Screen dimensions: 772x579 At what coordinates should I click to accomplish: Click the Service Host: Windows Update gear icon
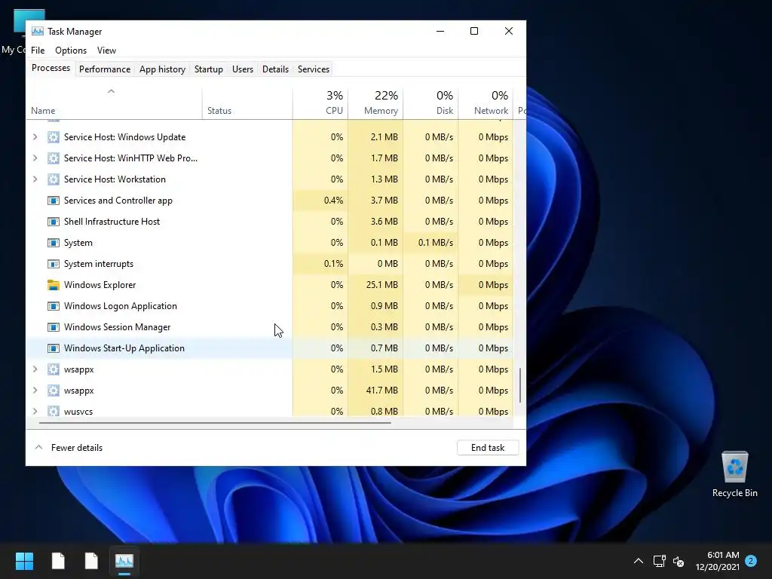pyautogui.click(x=54, y=137)
